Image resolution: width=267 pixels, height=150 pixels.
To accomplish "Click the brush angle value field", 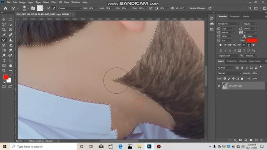I will coord(182,8).
